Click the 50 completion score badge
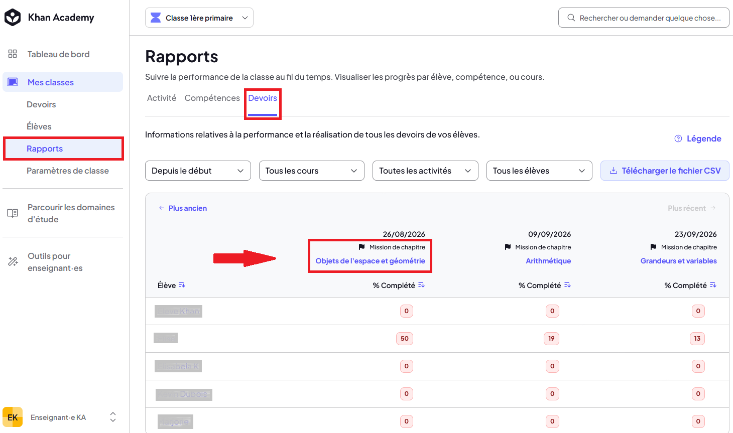The image size is (733, 433). pyautogui.click(x=405, y=339)
